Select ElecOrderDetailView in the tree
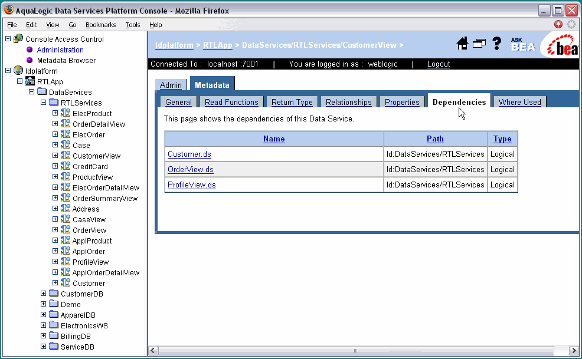The width and height of the screenshot is (582, 359). [106, 187]
